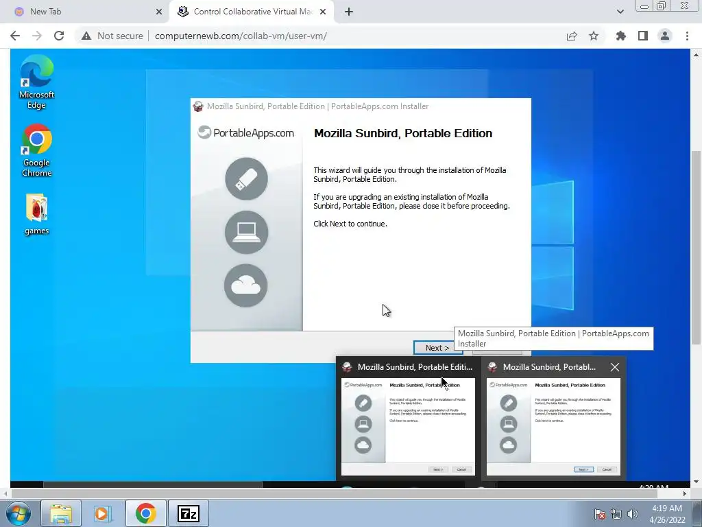The height and width of the screenshot is (527, 702).
Task: Bookmark this page with star icon
Action: coord(594,36)
